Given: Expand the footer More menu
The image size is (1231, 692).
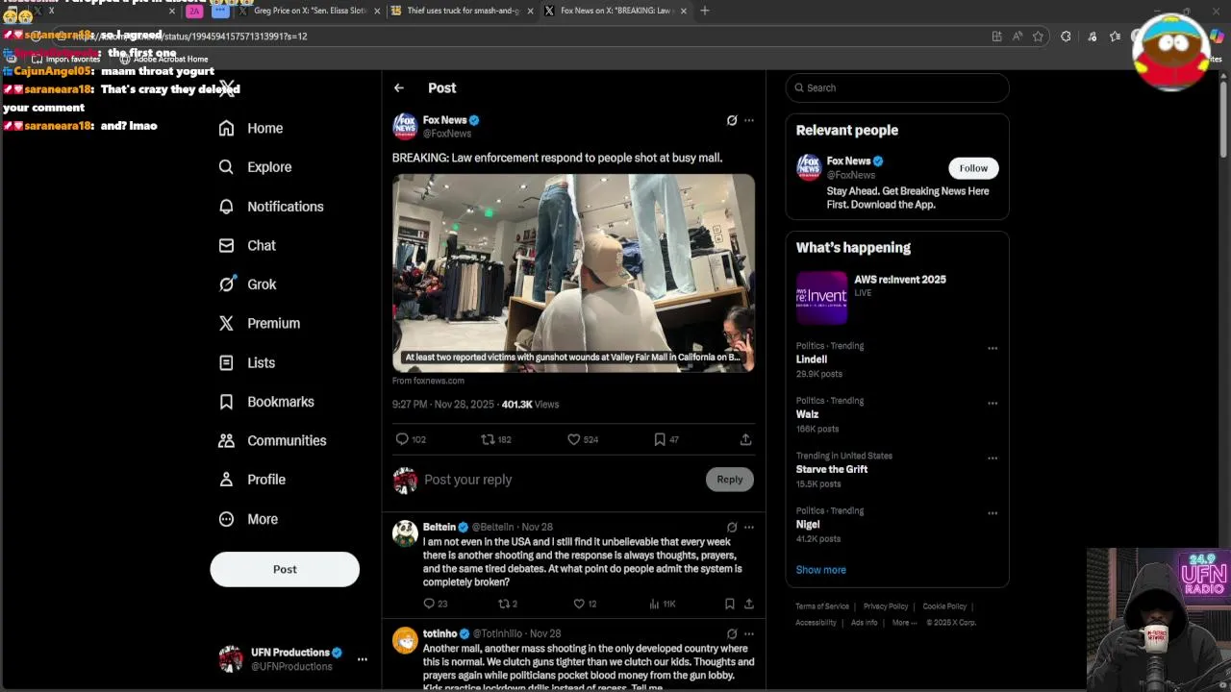Looking at the screenshot, I should [903, 623].
